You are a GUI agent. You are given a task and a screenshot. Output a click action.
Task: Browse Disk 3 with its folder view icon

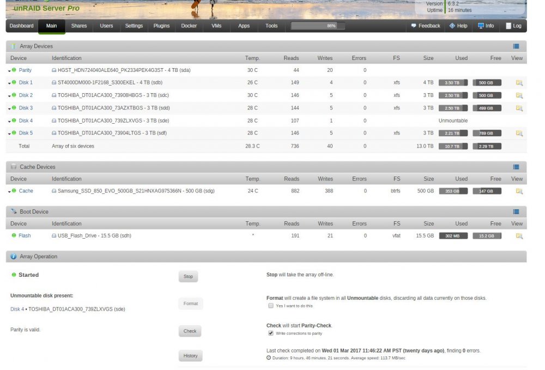(x=519, y=108)
